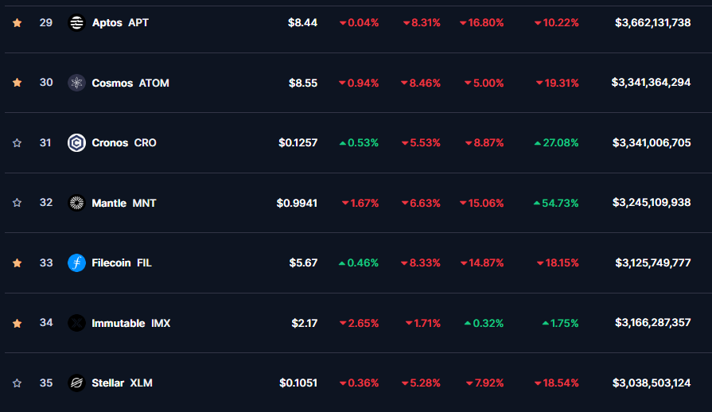Click the Stellar XLM logo icon

pyautogui.click(x=76, y=383)
